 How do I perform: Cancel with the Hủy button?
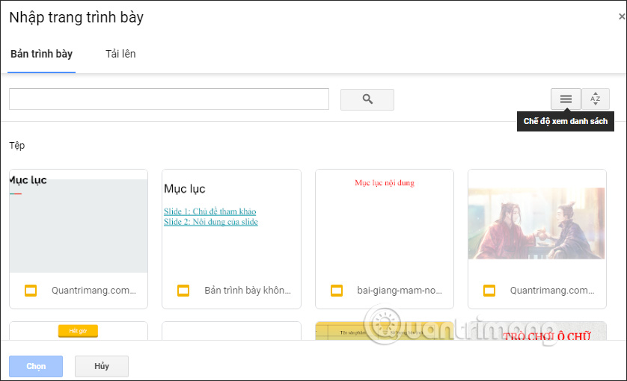point(102,366)
